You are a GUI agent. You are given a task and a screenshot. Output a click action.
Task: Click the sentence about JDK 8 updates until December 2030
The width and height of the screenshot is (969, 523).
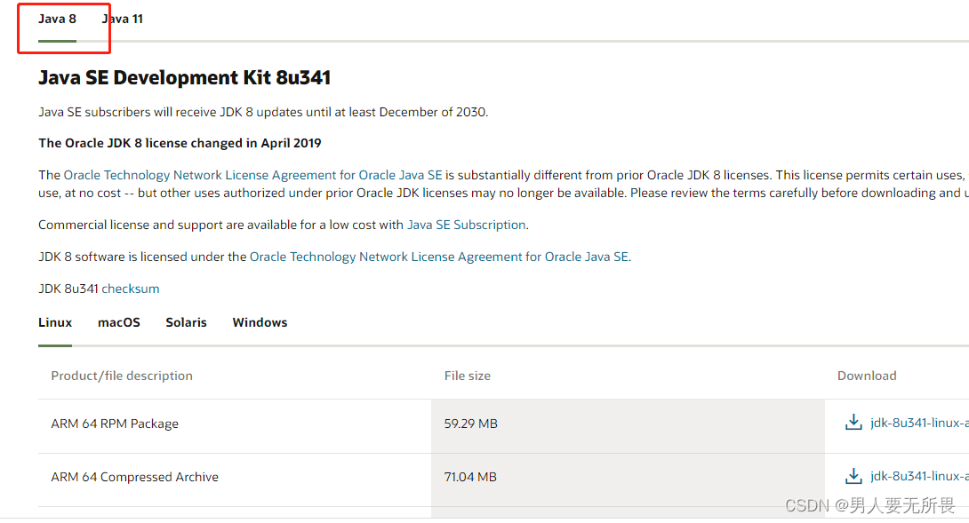click(x=263, y=113)
